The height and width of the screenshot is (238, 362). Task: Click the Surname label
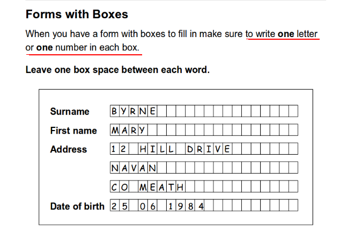point(70,112)
